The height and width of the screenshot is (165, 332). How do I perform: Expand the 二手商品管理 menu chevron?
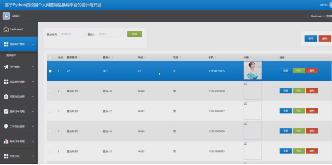coord(33,126)
